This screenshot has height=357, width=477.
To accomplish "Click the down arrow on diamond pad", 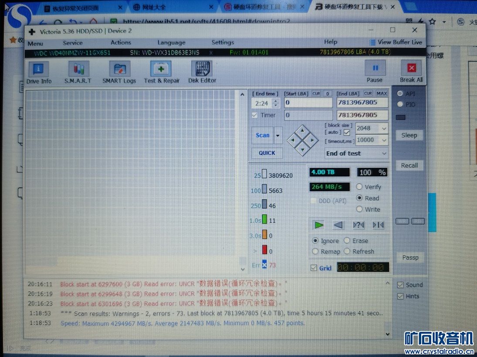I will (x=302, y=150).
